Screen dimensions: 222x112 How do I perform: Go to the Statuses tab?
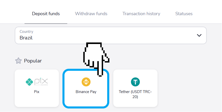(184, 14)
